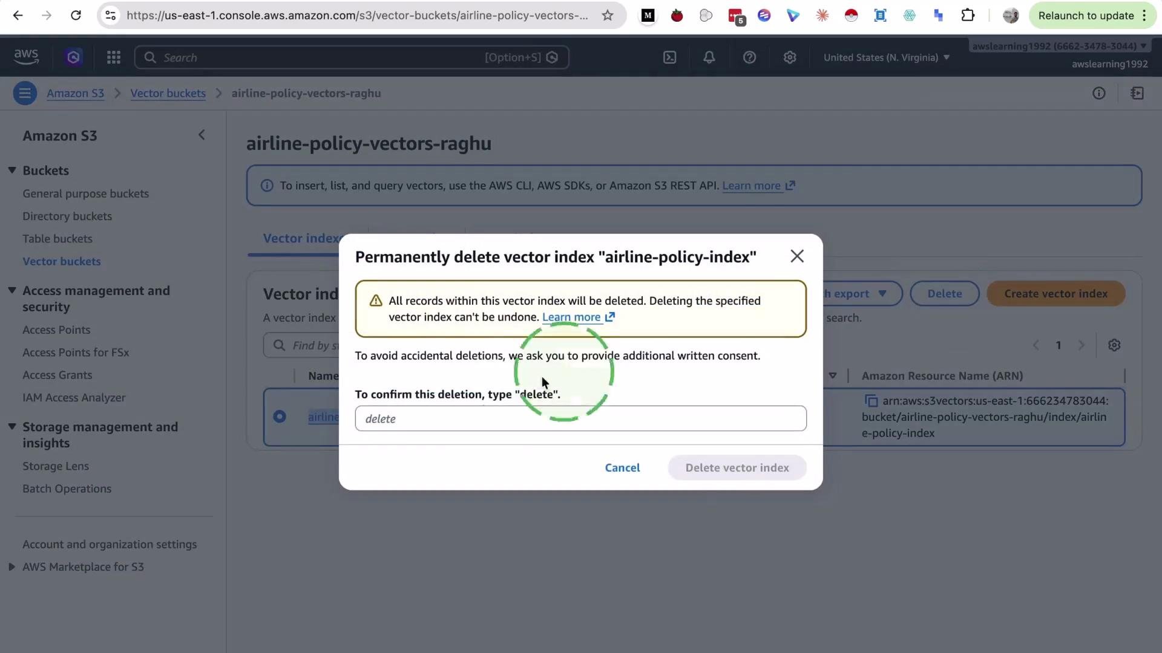Collapse Storage management and insights section
This screenshot has width=1162, height=653.
pyautogui.click(x=12, y=426)
